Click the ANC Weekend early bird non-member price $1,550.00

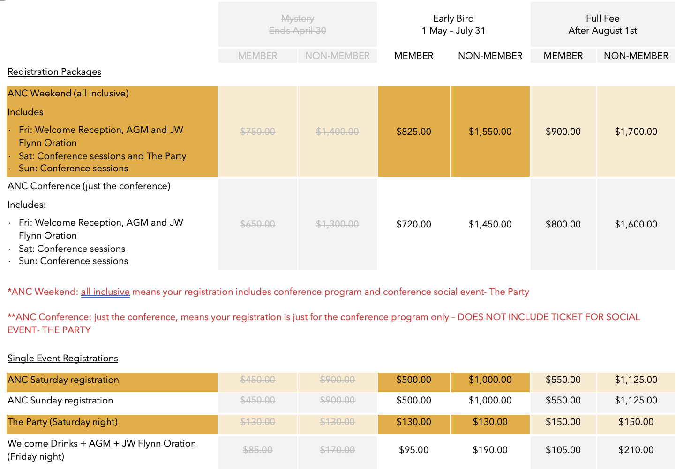click(x=490, y=132)
